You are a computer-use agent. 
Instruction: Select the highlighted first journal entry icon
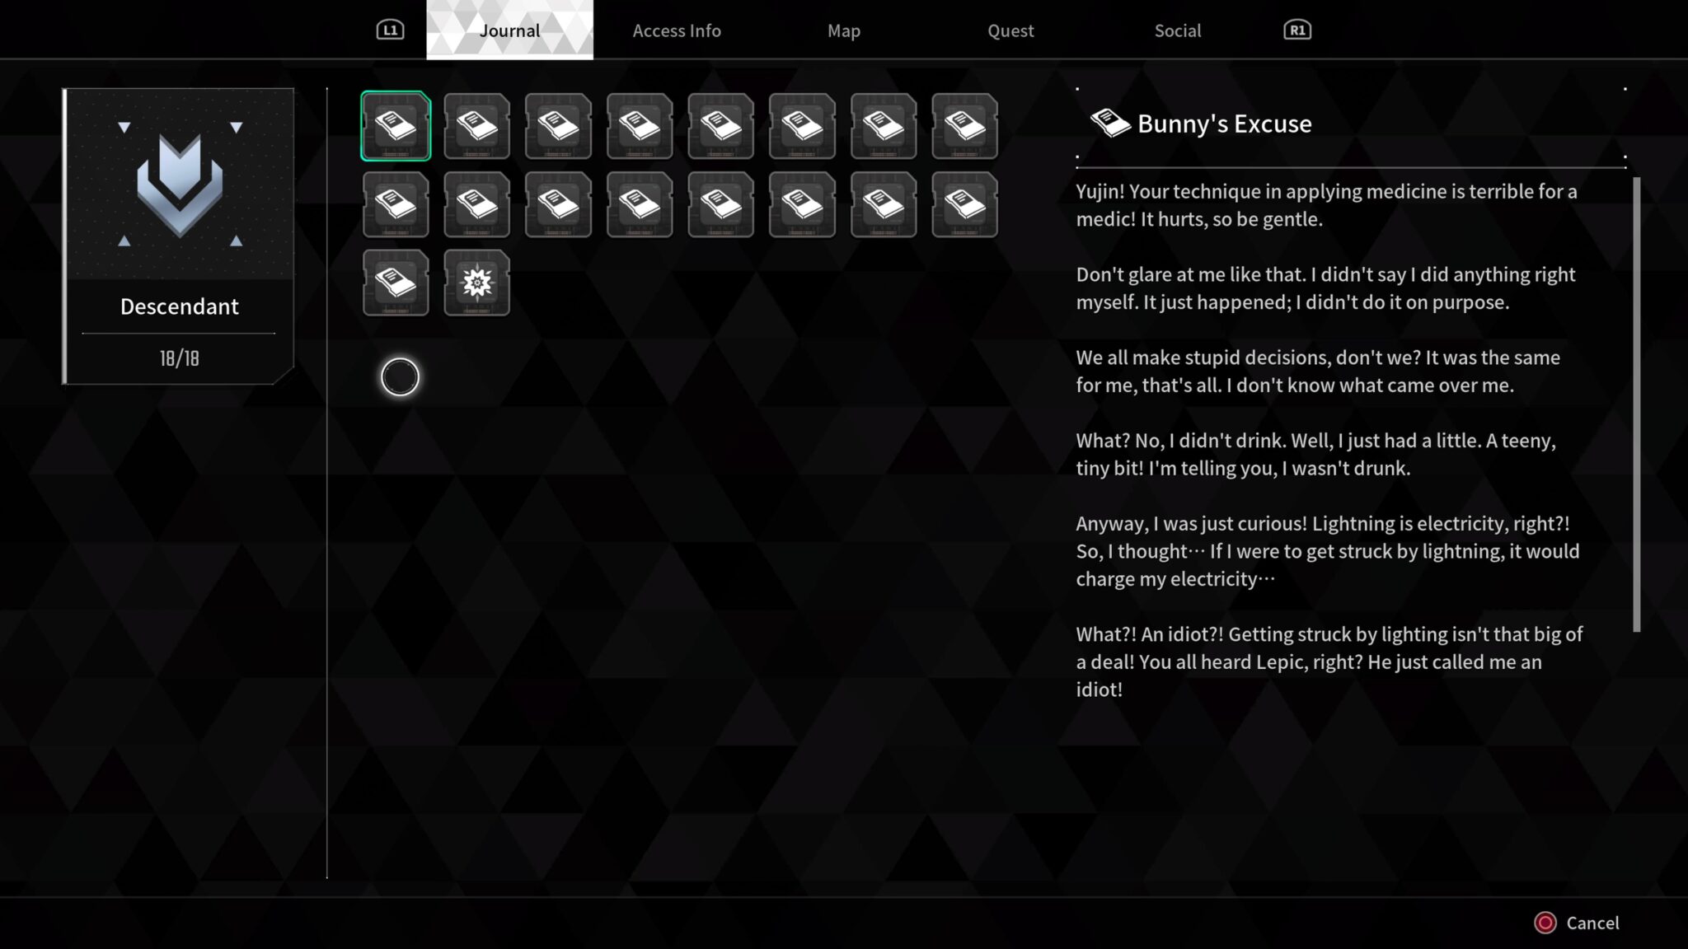(x=396, y=126)
